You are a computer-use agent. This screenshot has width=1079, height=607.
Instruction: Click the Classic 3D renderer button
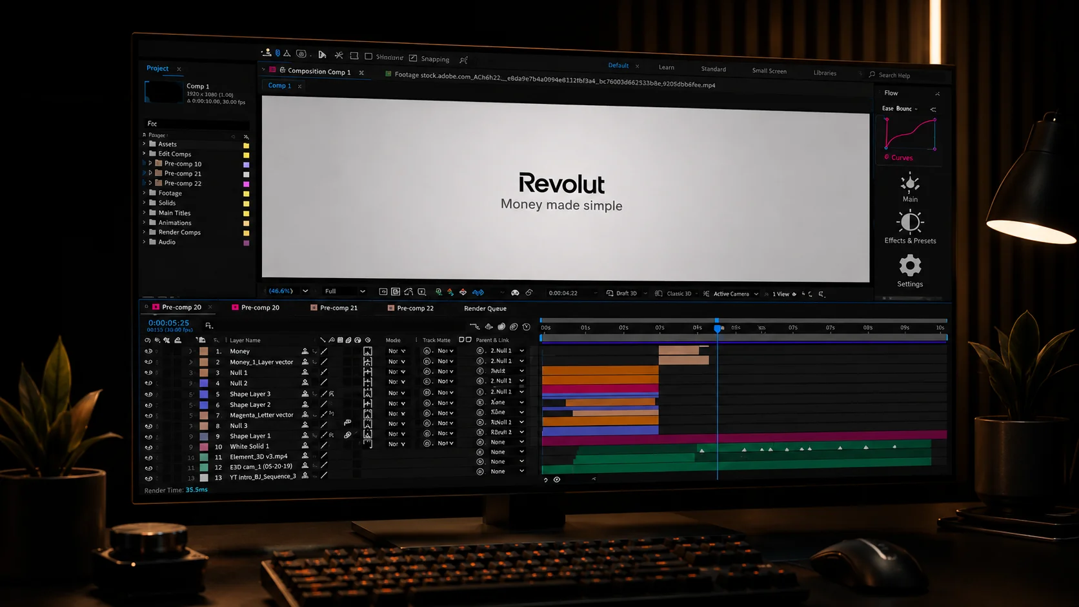click(673, 294)
